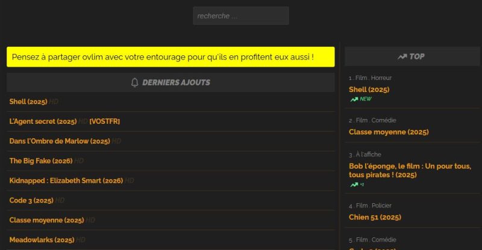The image size is (482, 250).
Task: Click the green NEW trend icon under Shell
Action: (x=354, y=99)
